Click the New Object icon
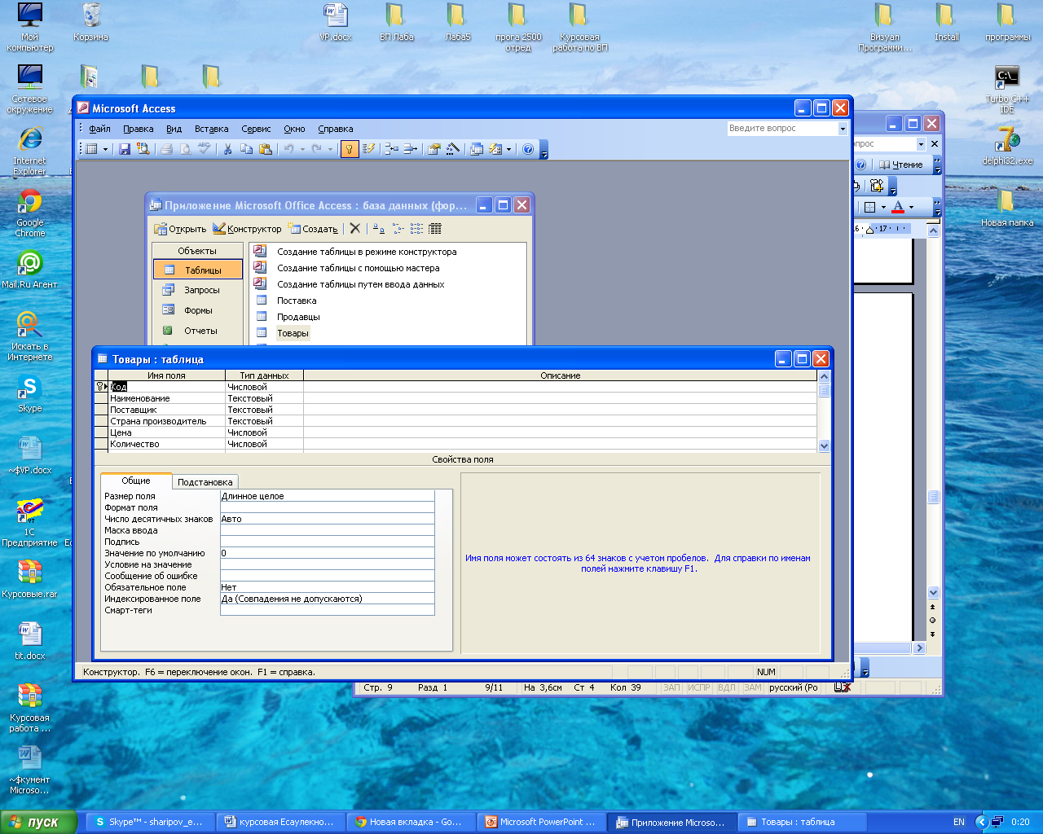The image size is (1043, 834). pyautogui.click(x=495, y=149)
